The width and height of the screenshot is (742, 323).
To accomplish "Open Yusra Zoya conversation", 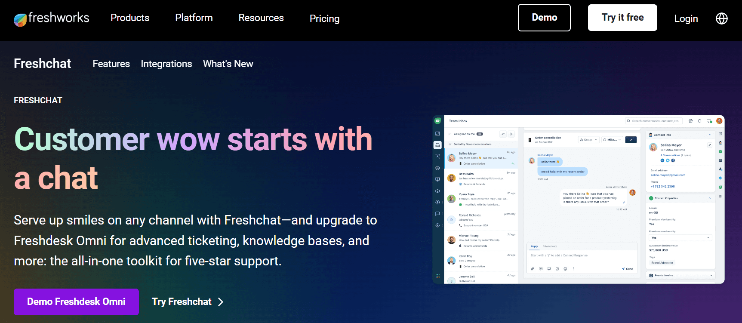I will point(481,199).
